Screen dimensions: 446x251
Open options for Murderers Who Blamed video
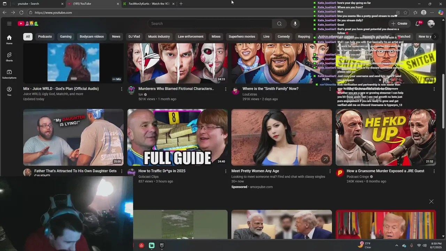point(226,89)
